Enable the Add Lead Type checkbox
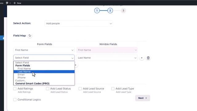This screenshot has width=197, height=111. tap(113, 89)
